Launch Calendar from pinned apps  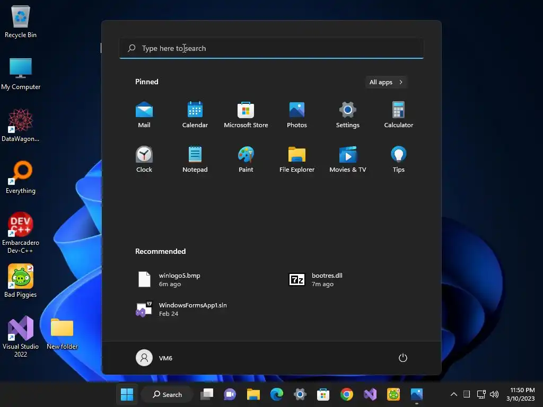point(195,115)
